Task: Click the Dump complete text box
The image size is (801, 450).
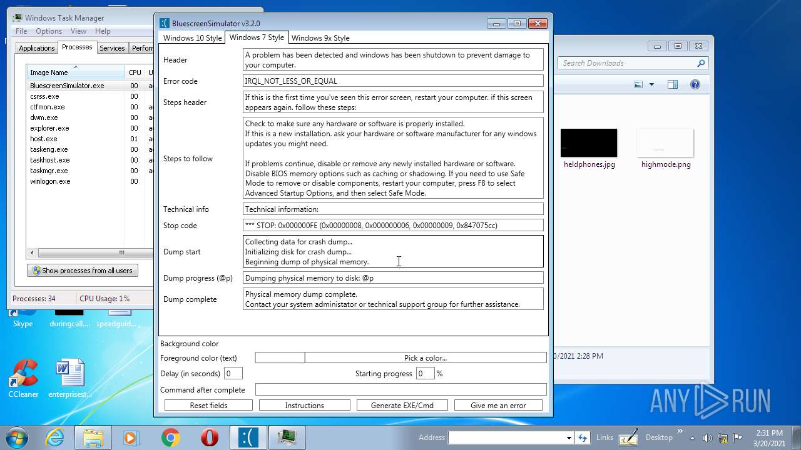Action: click(x=393, y=299)
